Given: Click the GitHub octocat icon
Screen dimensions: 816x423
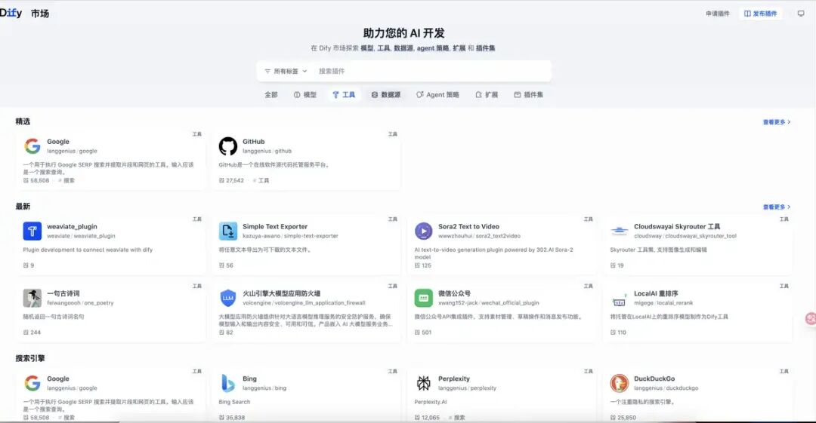Looking at the screenshot, I should point(228,146).
